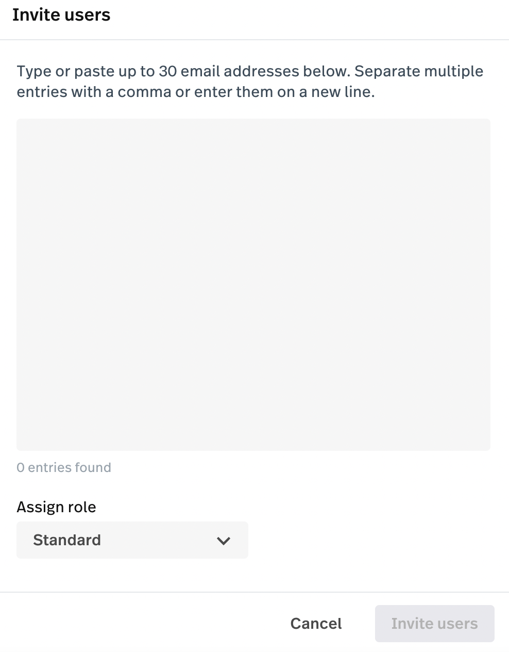Click the Invite users dialog title
Screen dimensions: 509x652
pos(61,15)
